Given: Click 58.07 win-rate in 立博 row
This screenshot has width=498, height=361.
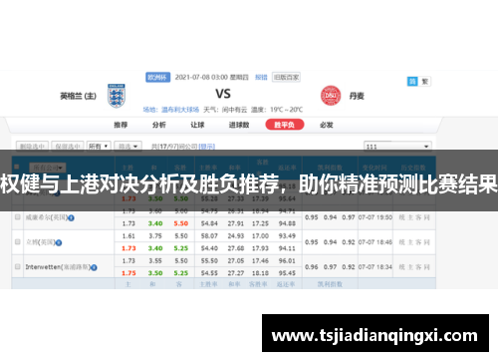Looking at the screenshot, I should pyautogui.click(x=209, y=236).
